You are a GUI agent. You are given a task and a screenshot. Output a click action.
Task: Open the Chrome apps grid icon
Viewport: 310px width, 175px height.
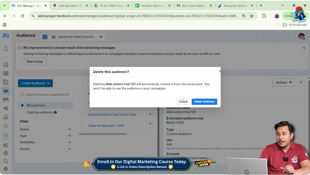(x=4, y=25)
